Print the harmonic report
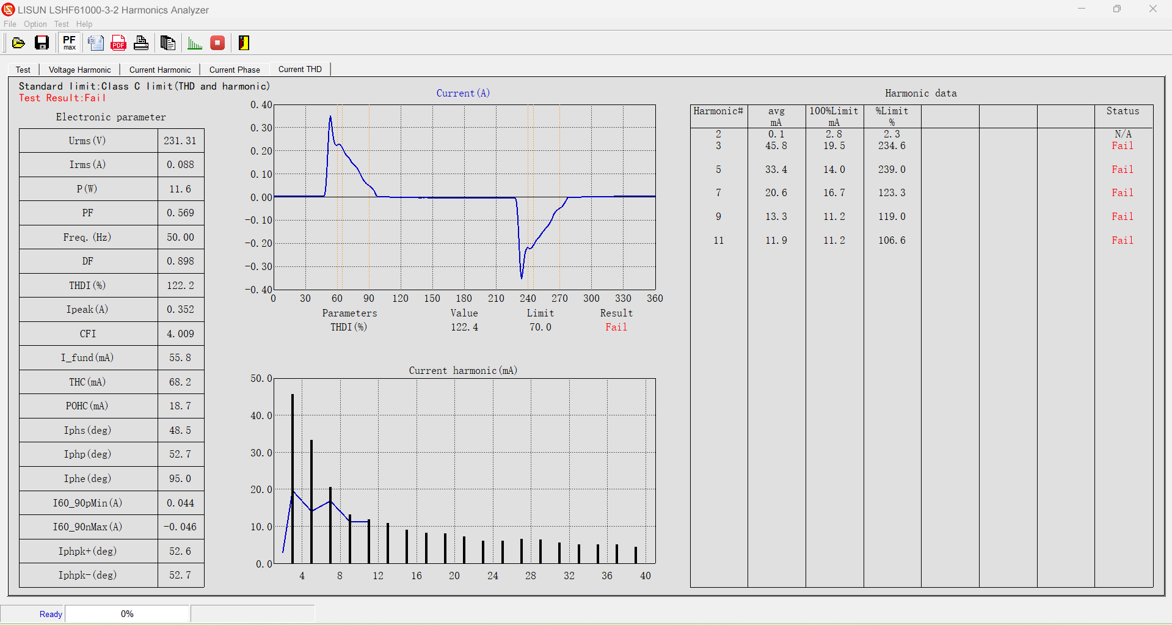 141,43
